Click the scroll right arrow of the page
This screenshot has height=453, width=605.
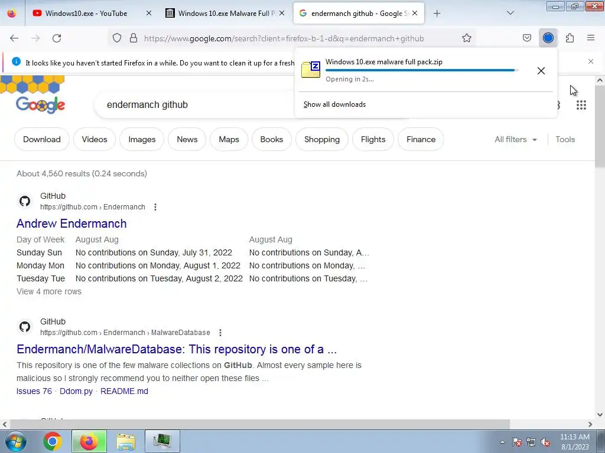pos(590,424)
